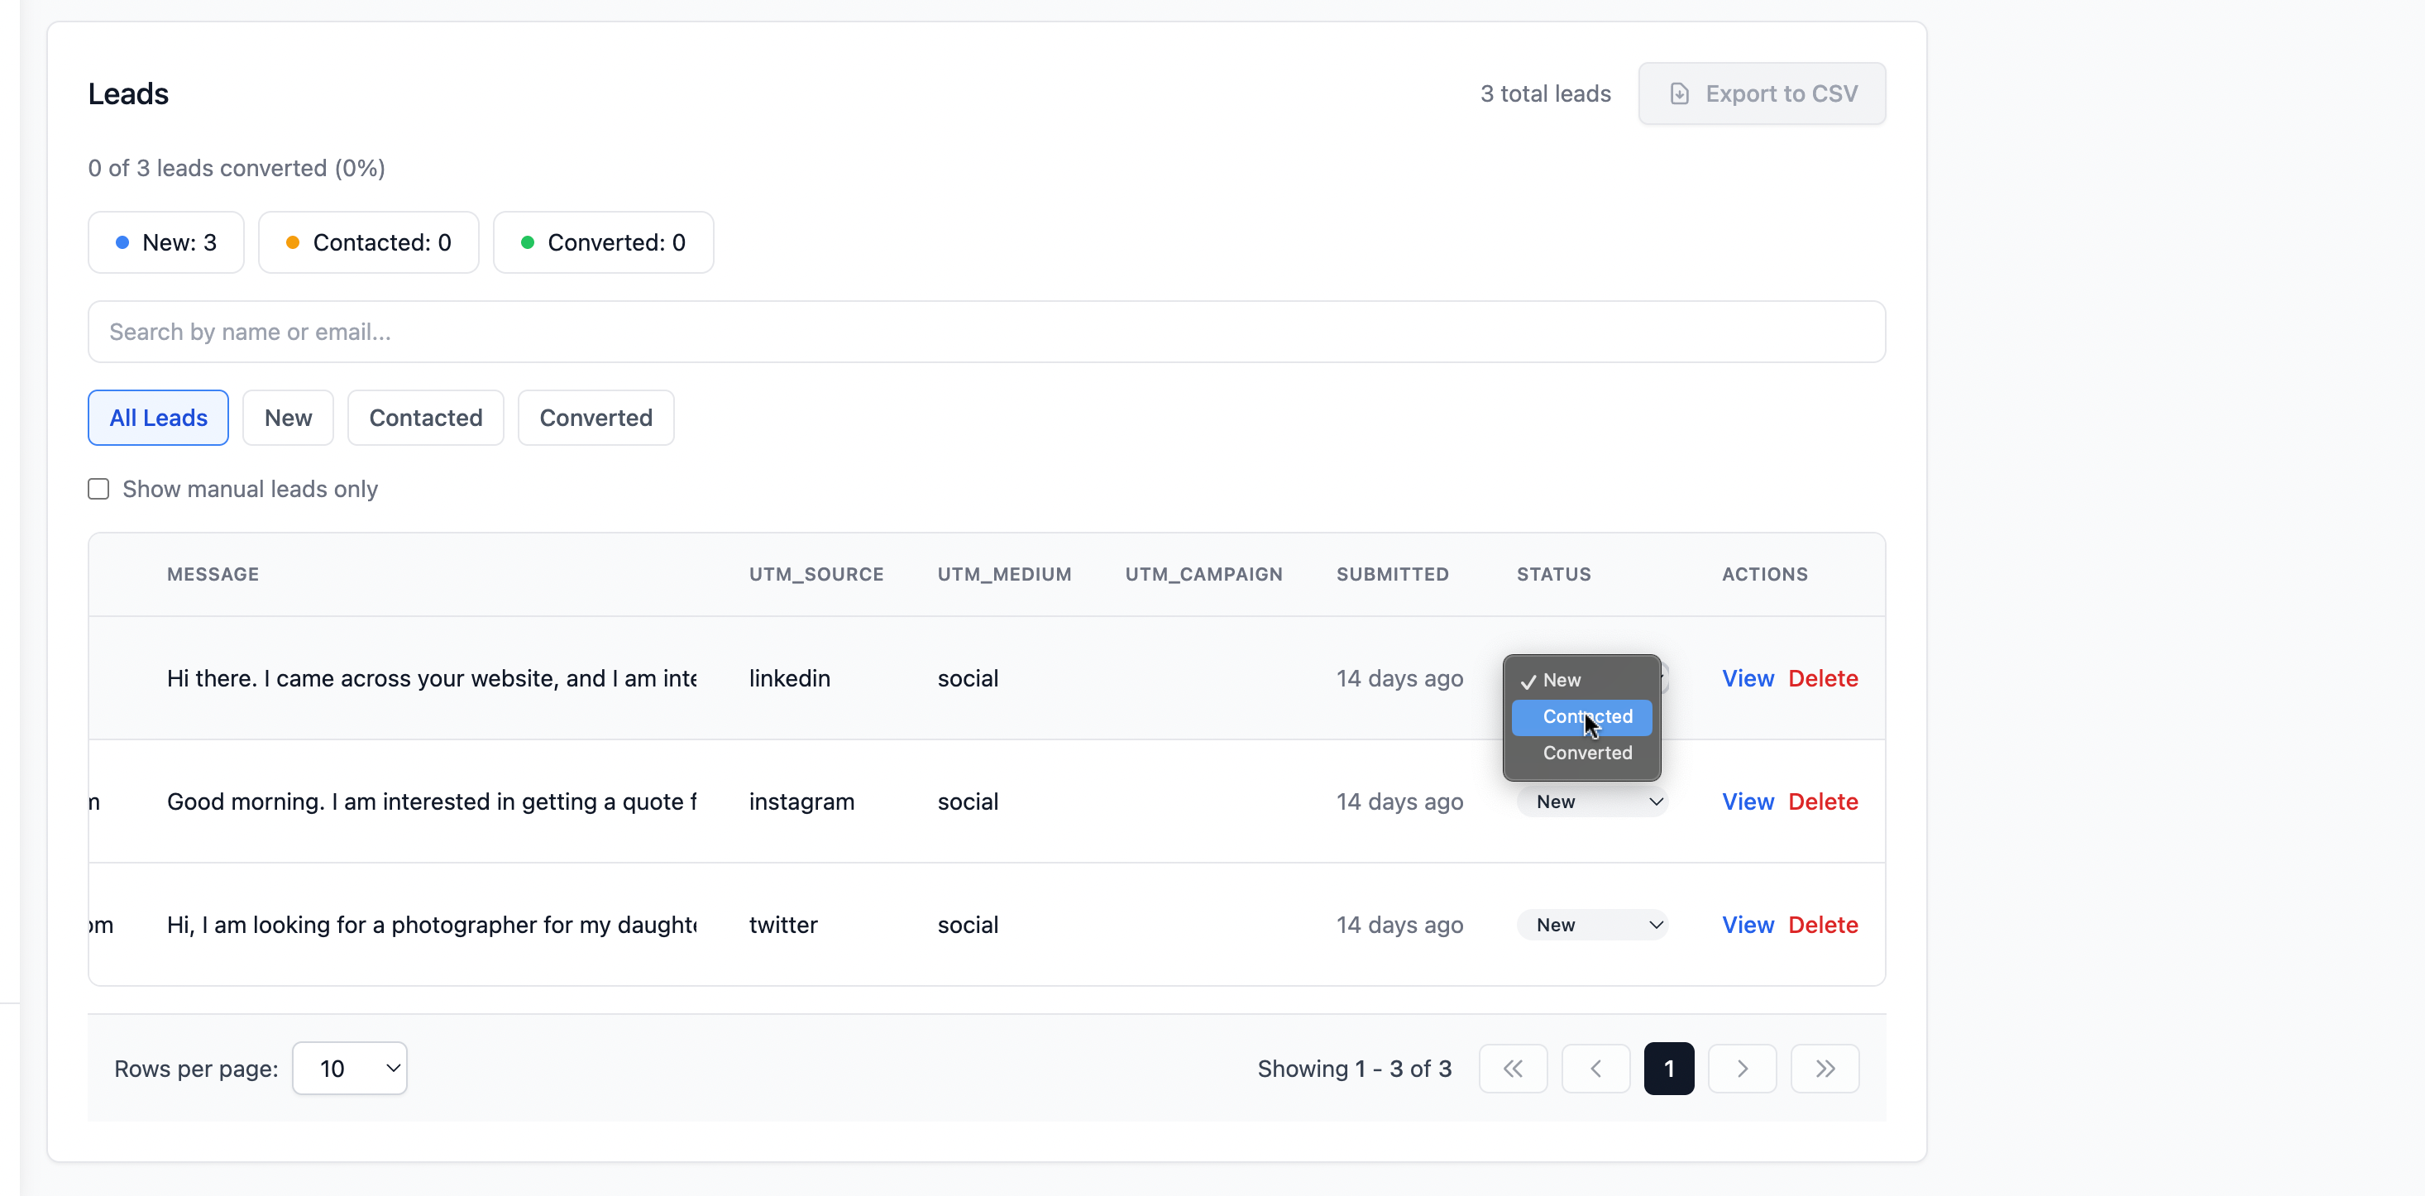Click the Leads heading
2425x1196 pixels.
coord(128,93)
